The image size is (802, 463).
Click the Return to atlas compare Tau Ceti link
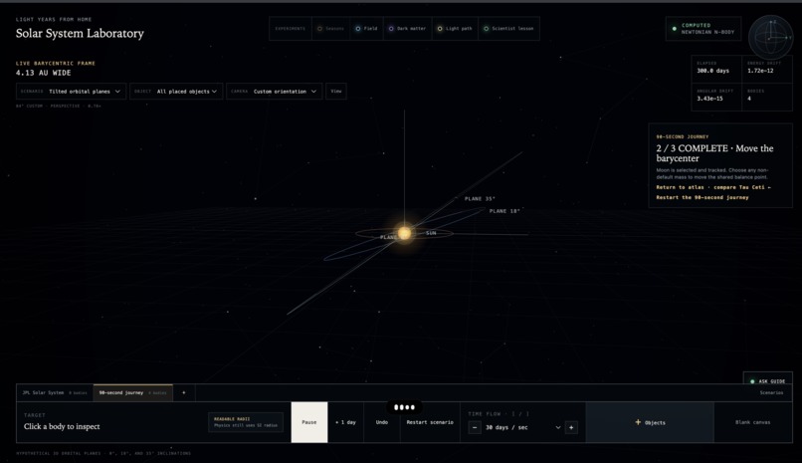click(x=713, y=187)
